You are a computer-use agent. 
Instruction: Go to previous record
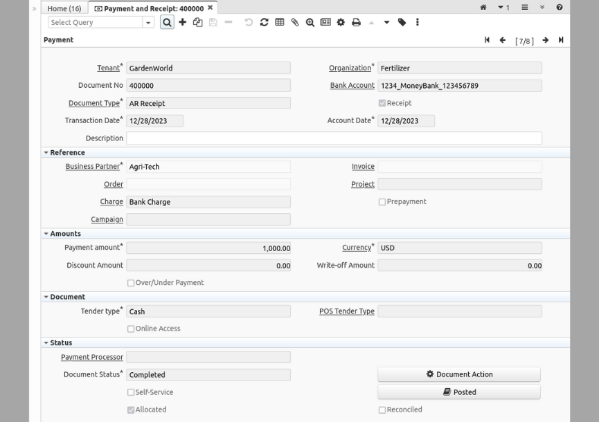click(x=502, y=39)
